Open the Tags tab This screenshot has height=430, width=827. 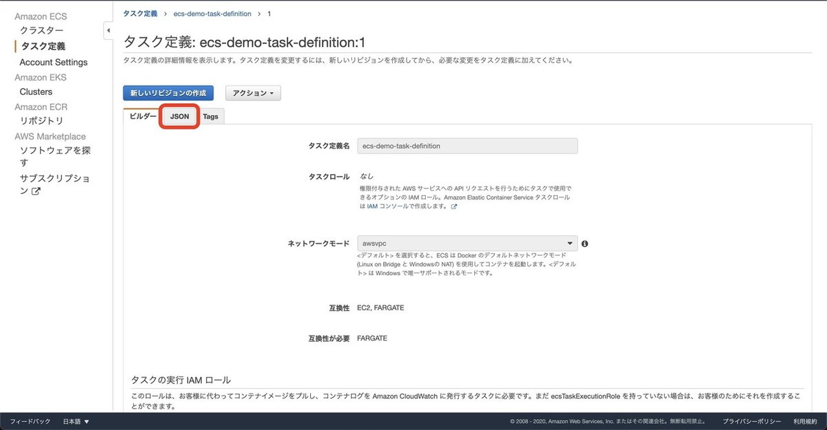point(211,116)
